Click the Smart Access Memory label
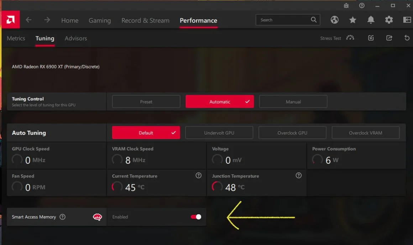Viewport: 413px width, 245px height. (34, 217)
